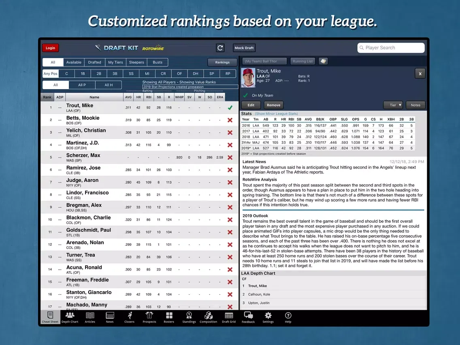Select the All H filter
460x345 pixels.
pos(109,85)
